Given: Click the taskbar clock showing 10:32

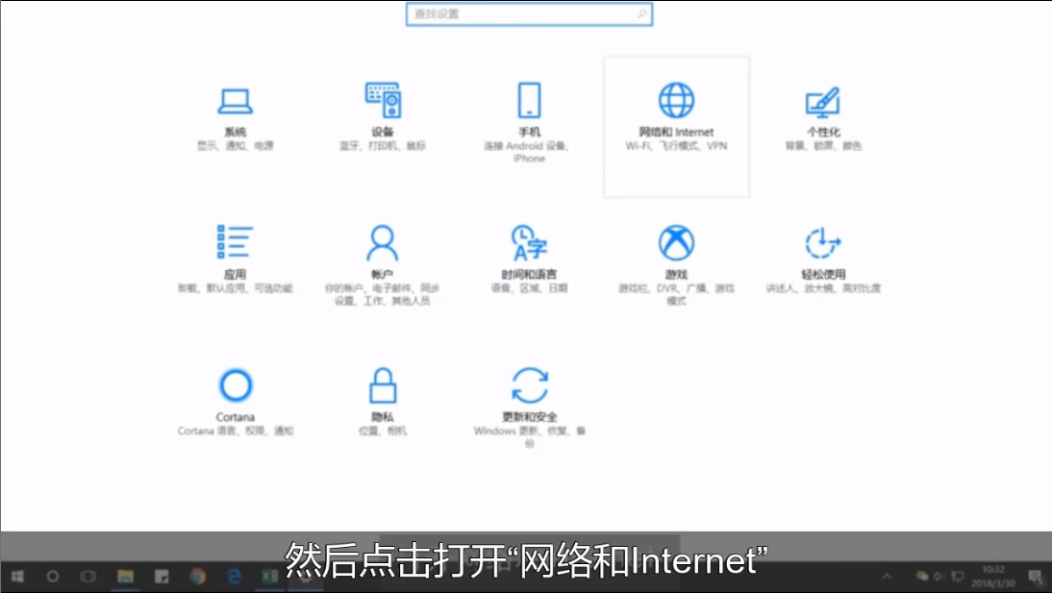Looking at the screenshot, I should (993, 577).
